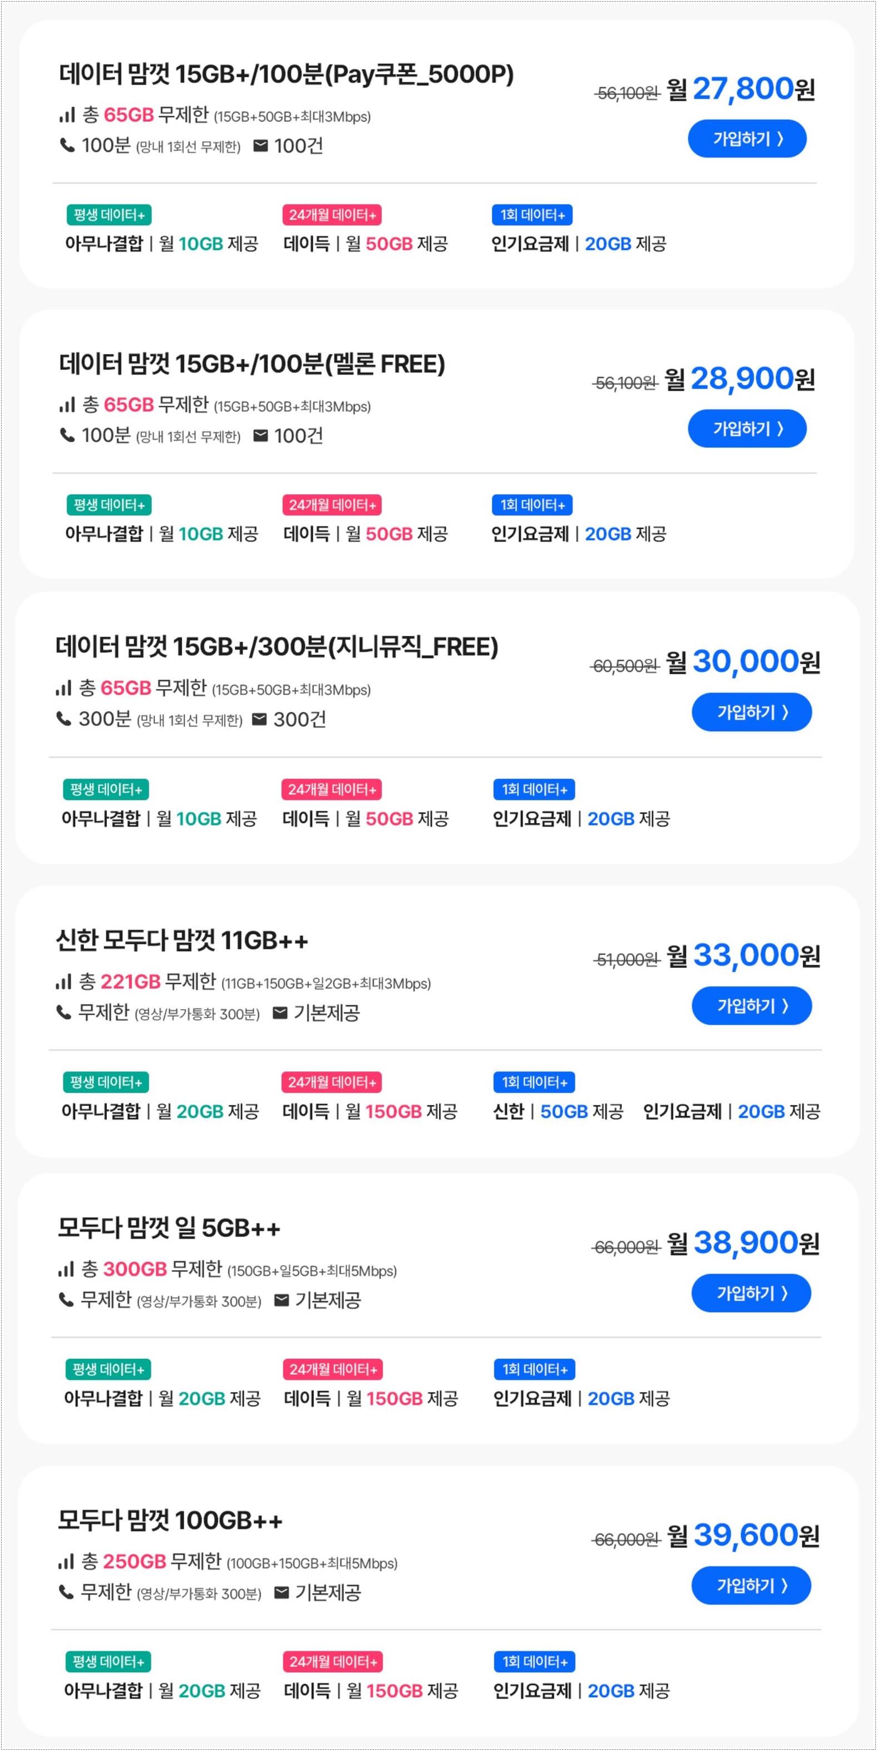Viewport: 877px width, 1751px height.
Task: Click 가입하기 for 모두다 맘껏 100GB++
Action: pos(752,1586)
